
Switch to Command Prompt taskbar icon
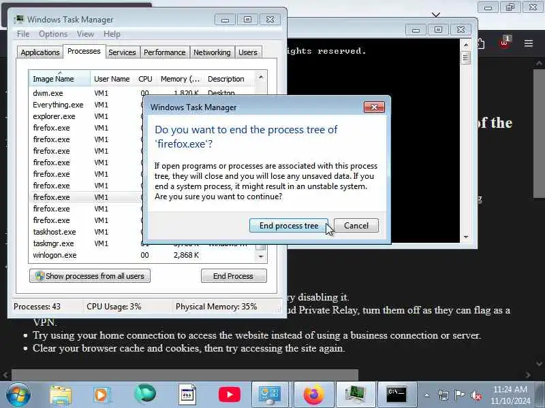pos(396,395)
